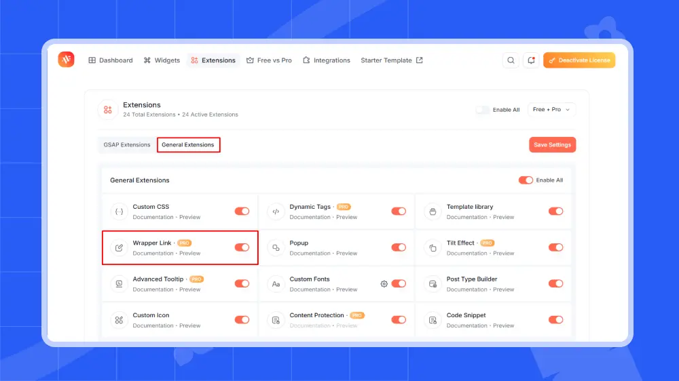
Task: Turn off the Wrapper Link toggle
Action: [242, 247]
